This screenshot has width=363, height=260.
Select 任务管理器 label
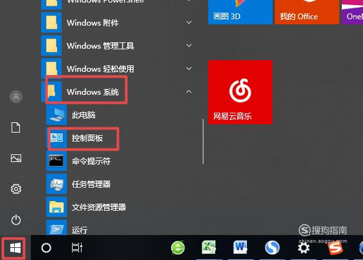coord(91,184)
